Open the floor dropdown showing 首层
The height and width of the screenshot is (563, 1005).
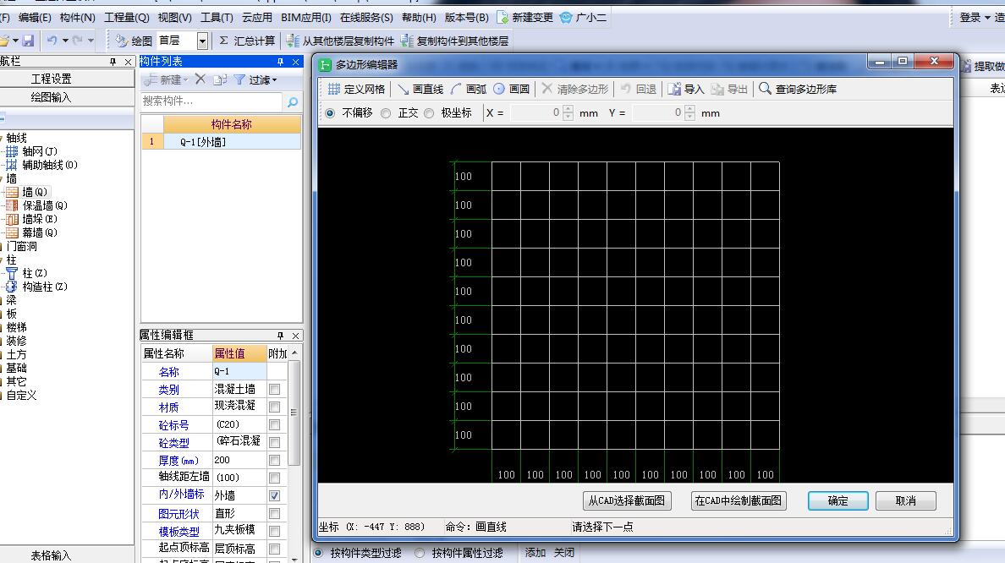tap(202, 41)
